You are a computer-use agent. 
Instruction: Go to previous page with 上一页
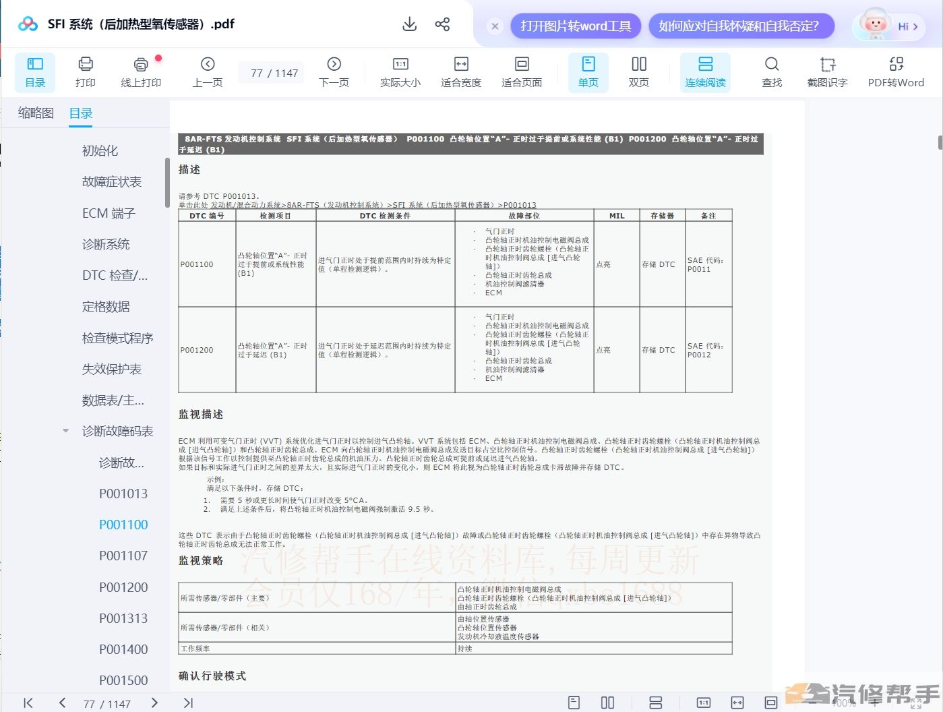click(x=208, y=72)
